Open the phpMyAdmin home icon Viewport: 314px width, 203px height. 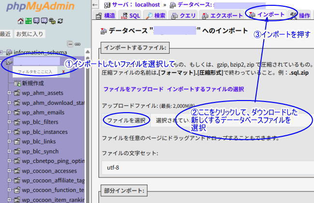[x=20, y=21]
